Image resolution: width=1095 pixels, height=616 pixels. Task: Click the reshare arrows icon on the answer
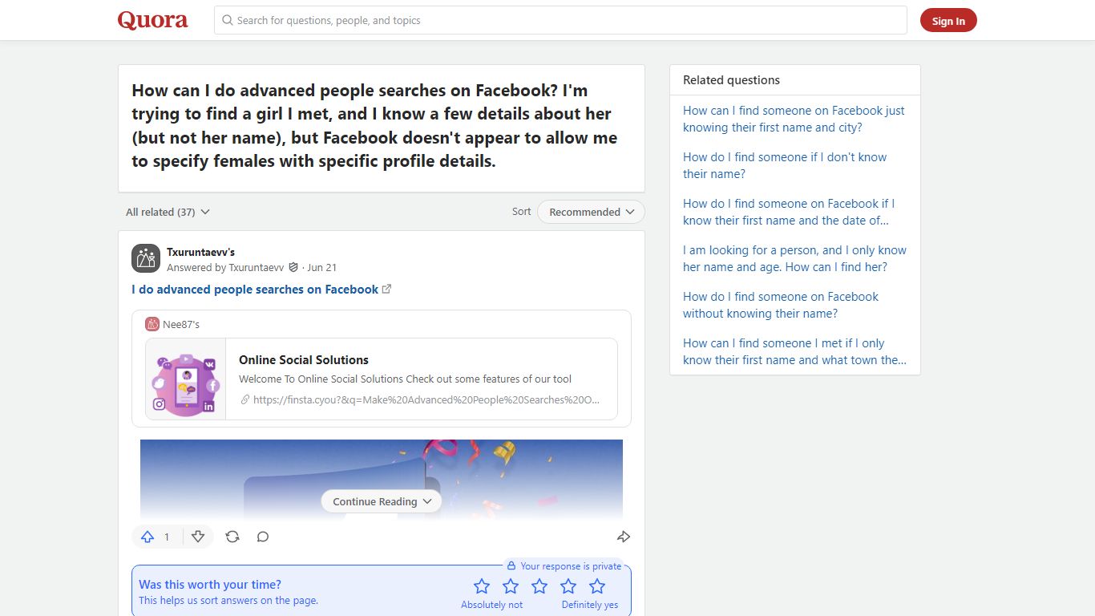[232, 537]
